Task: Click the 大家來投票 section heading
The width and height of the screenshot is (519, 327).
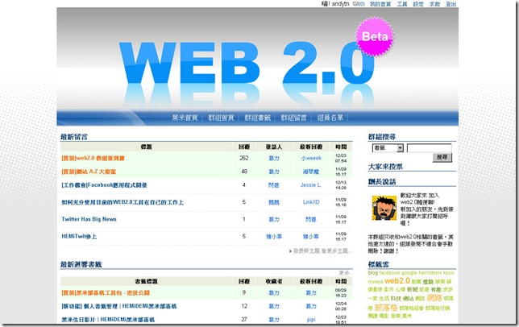Action: click(x=385, y=167)
